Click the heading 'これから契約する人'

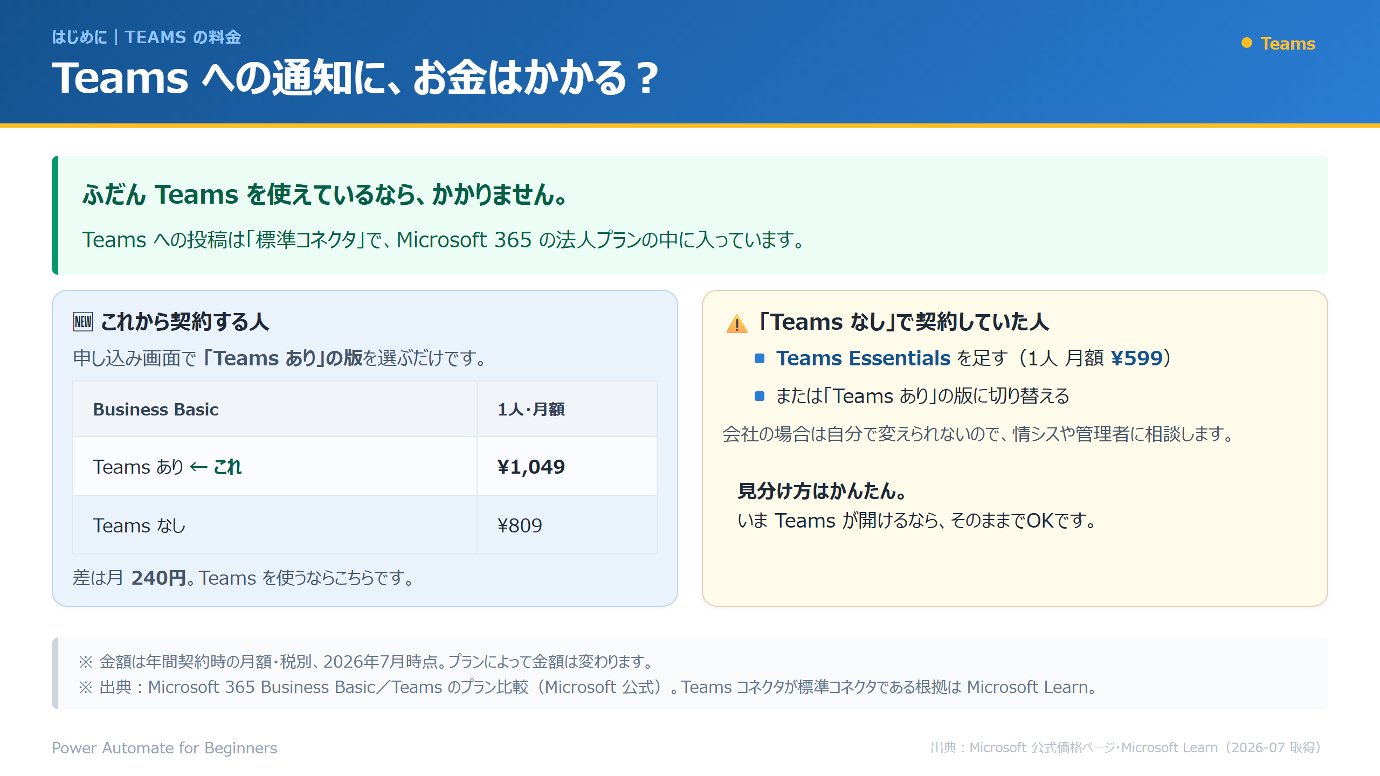pos(185,322)
